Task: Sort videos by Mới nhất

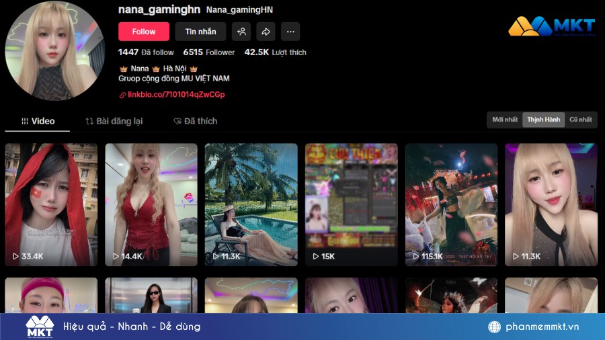Action: [x=505, y=120]
